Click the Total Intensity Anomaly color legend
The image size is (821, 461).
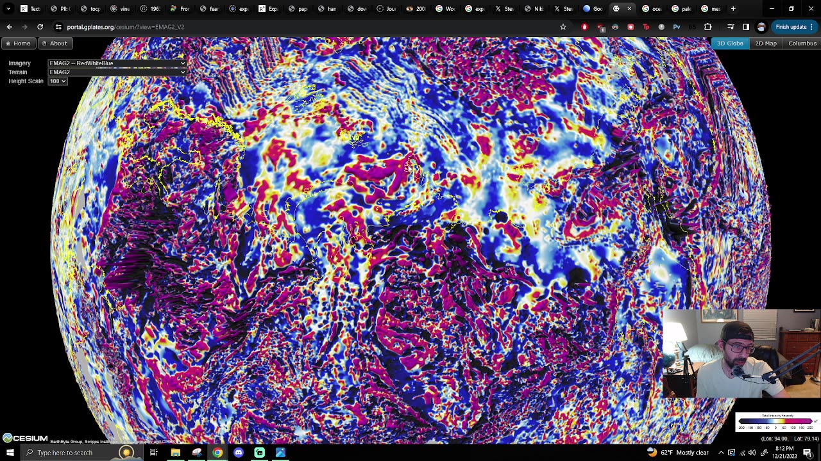click(777, 423)
